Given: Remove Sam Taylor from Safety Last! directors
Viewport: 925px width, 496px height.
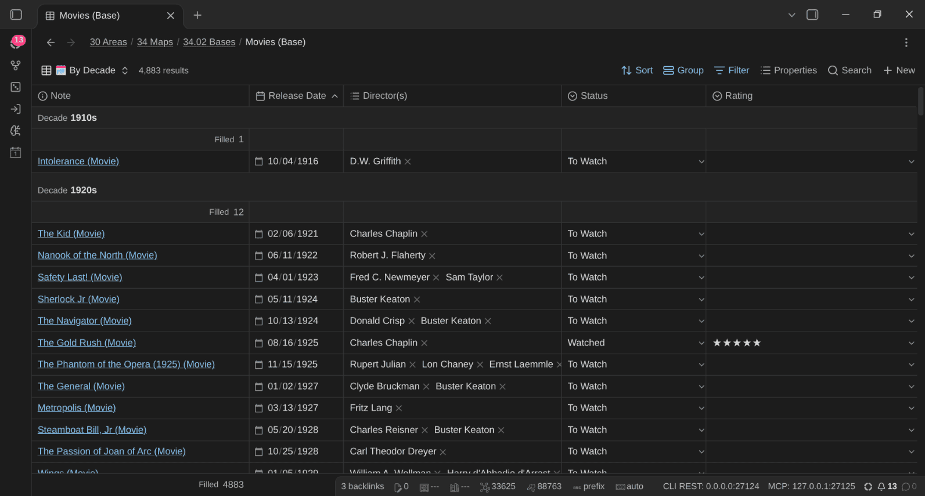Looking at the screenshot, I should (499, 278).
